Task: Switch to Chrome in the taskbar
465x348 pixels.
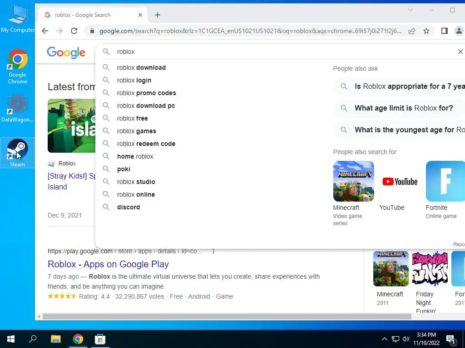Action: coord(78,339)
